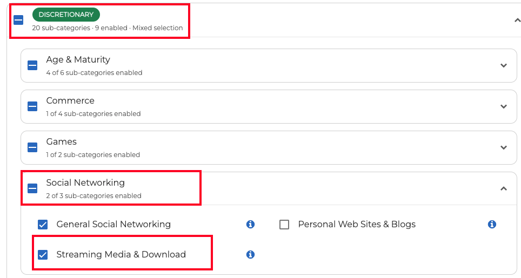The image size is (521, 278).
Task: Open info icon for Personal Web Sites & Blogs
Action: click(x=492, y=225)
